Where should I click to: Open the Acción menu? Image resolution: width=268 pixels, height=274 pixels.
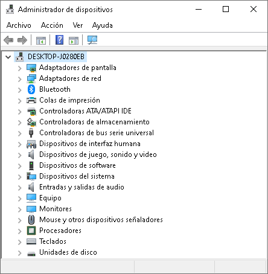(52, 25)
